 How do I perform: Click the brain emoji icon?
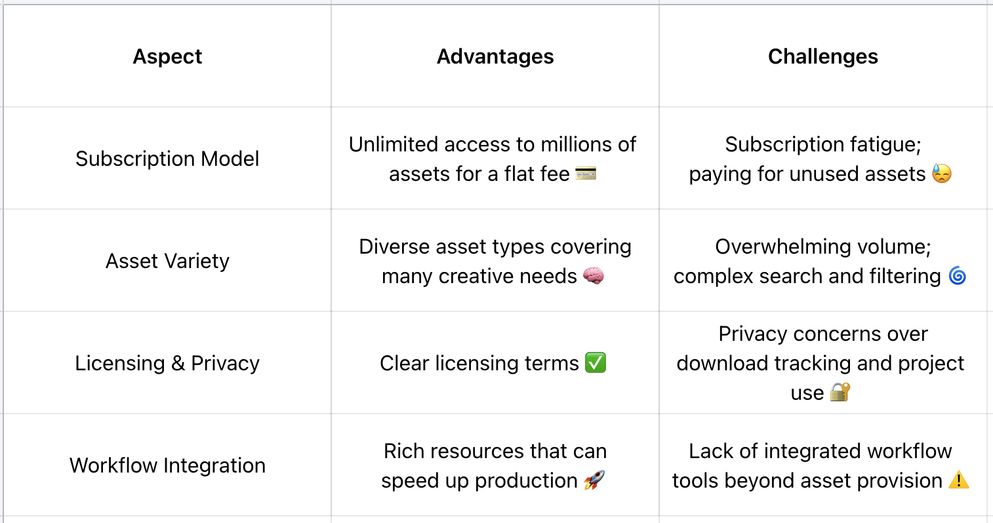(593, 276)
